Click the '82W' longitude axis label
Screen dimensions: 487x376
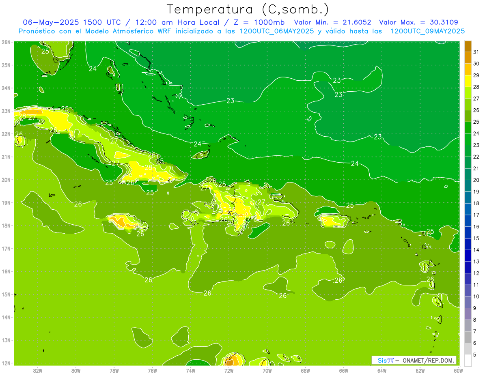(x=38, y=370)
